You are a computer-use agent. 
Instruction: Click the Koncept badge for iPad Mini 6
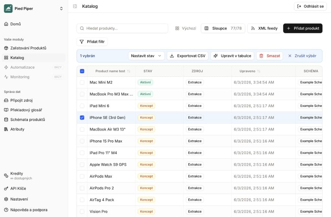click(x=146, y=106)
